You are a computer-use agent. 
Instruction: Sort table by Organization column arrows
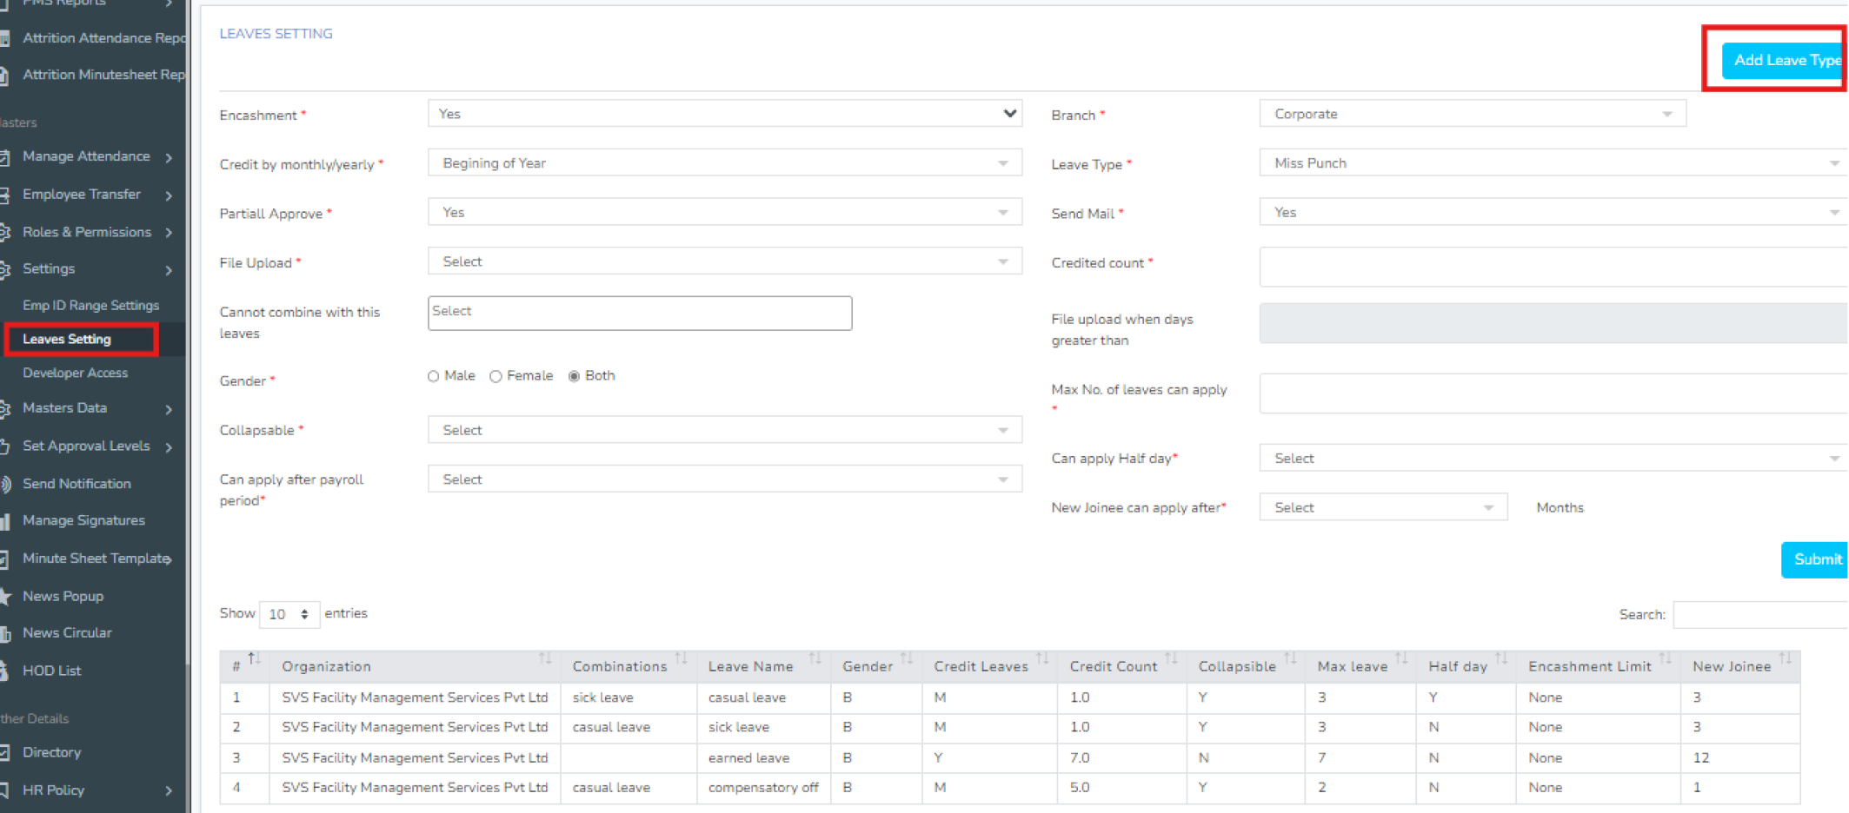(x=545, y=659)
